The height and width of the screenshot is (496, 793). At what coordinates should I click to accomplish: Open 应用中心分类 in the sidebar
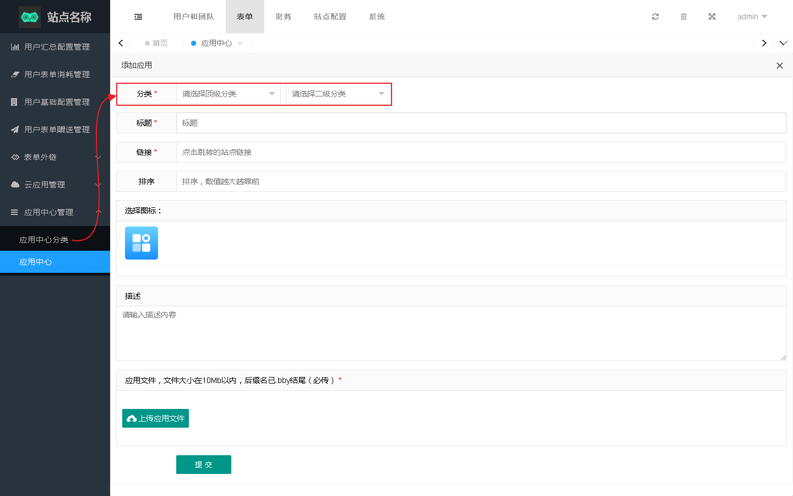click(x=44, y=240)
